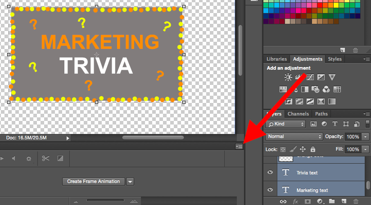Expand the Create Frame Animation arrow menu
The height and width of the screenshot is (205, 371).
click(130, 182)
